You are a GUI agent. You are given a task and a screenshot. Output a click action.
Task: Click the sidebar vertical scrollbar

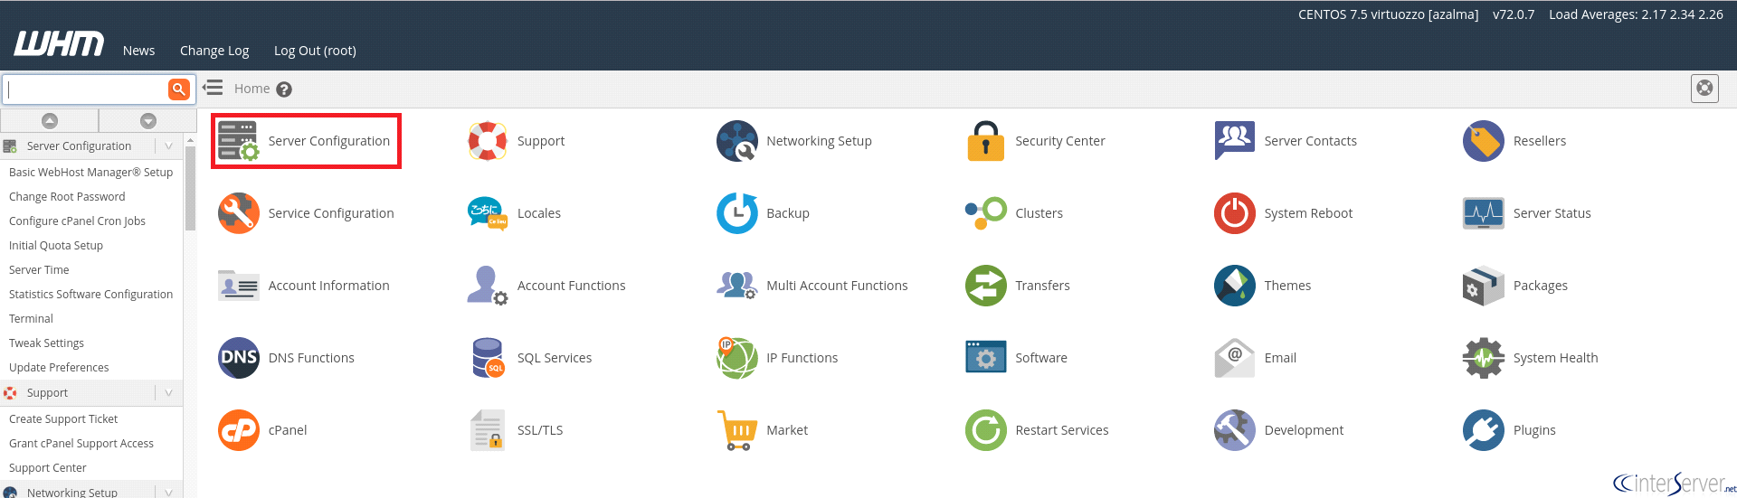(190, 188)
